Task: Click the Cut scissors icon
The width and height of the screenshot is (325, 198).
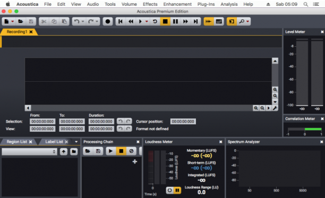Action: point(44,21)
